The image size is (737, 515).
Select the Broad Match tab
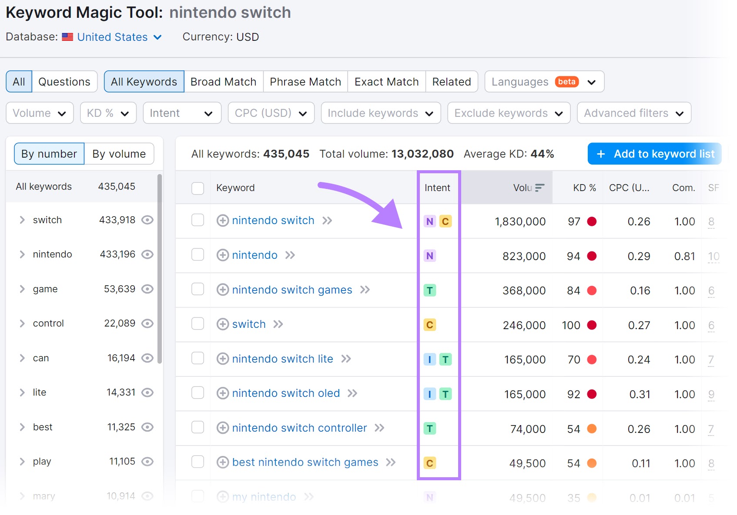(x=224, y=82)
